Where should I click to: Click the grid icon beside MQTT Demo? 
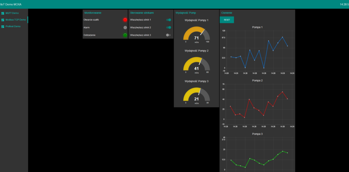pos(3,13)
